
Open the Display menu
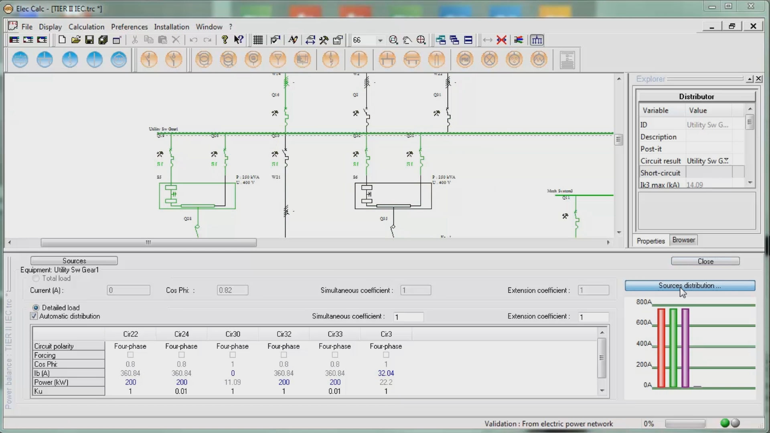click(x=50, y=27)
